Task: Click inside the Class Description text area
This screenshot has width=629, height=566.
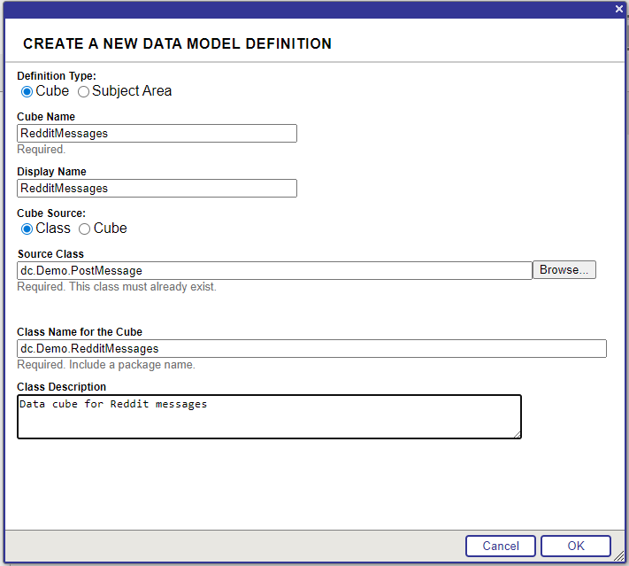Action: coord(268,416)
